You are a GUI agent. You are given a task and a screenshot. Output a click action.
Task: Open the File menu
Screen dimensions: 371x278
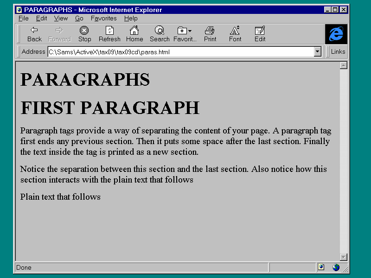tap(23, 19)
